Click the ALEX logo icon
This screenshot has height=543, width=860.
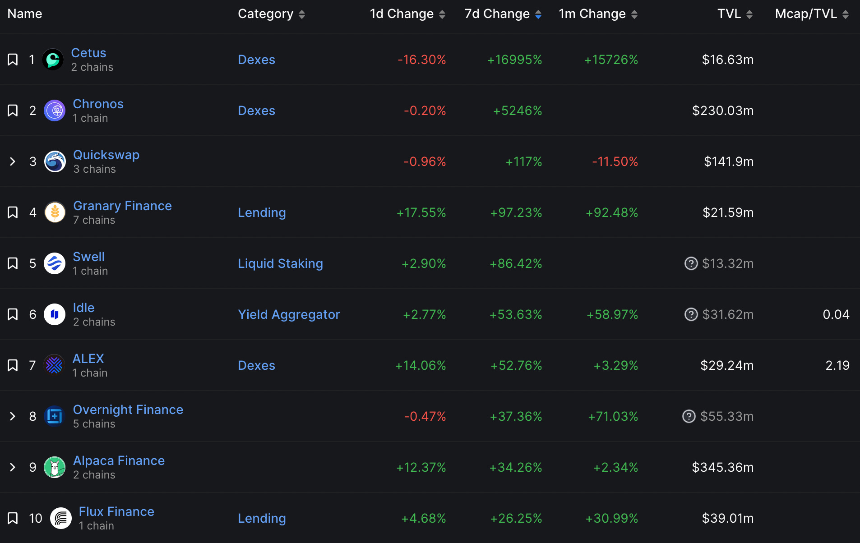(x=54, y=365)
